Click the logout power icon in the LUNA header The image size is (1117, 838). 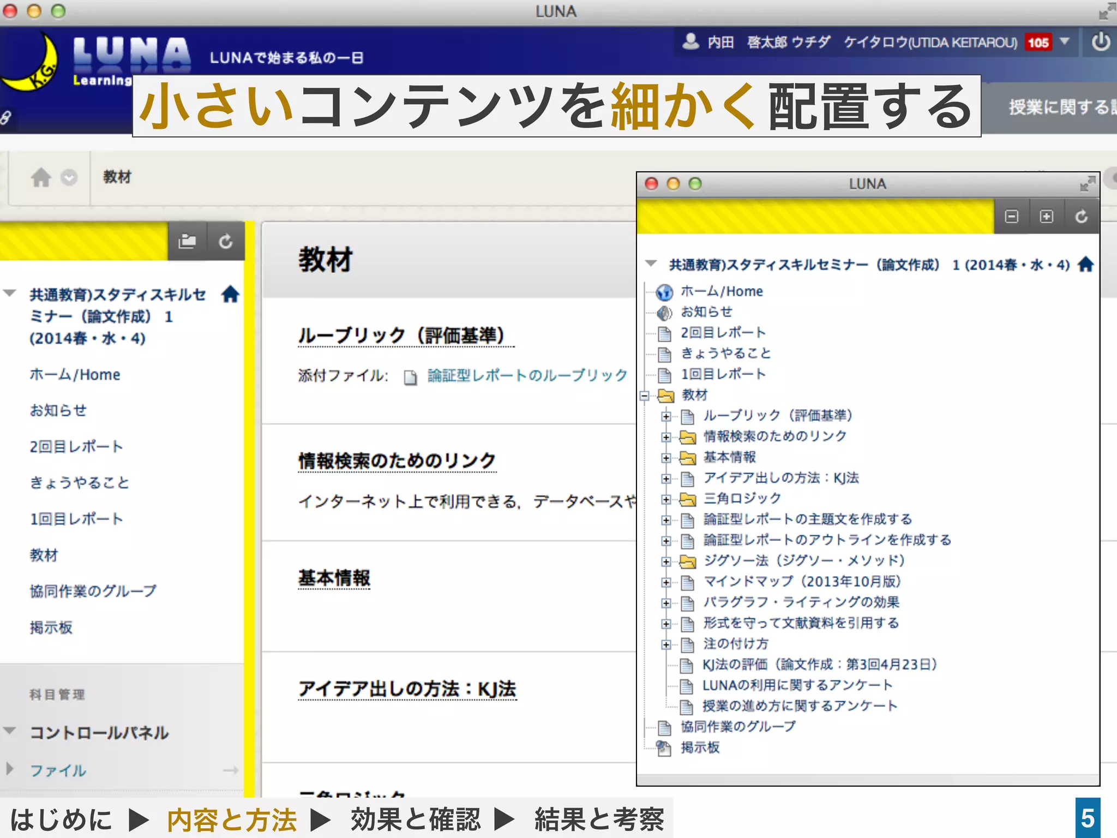(x=1101, y=42)
